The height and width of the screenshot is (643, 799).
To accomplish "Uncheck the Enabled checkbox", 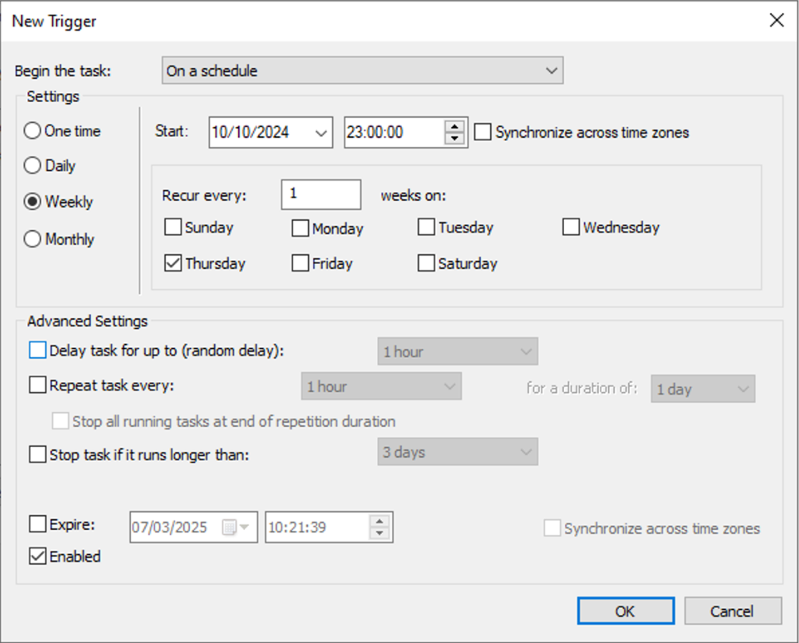I will 38,556.
